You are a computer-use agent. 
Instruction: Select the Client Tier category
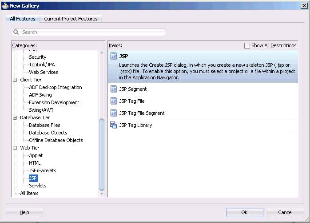click(31, 80)
